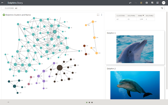Viewport: 168px width, 105px height.
Task: Select pink node labeled 152
Action: [x=29, y=84]
